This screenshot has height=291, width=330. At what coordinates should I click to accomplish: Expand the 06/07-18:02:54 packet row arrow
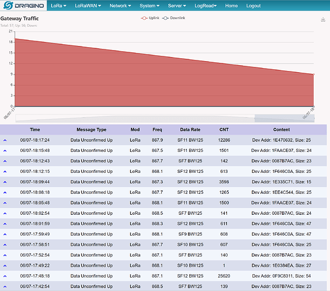(x=5, y=214)
